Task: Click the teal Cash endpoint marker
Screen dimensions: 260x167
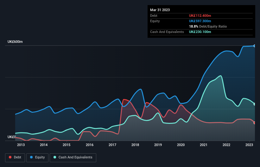Action: click(255, 104)
